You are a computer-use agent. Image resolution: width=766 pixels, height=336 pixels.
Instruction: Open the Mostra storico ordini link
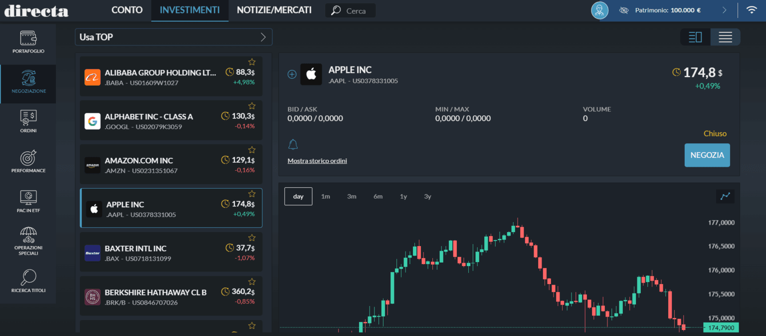point(317,161)
